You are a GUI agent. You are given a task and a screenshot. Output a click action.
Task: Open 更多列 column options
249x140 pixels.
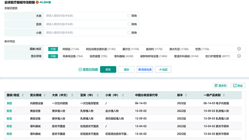pos(221,86)
